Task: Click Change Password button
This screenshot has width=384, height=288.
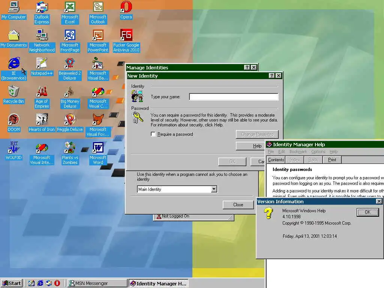Action: 257,134
